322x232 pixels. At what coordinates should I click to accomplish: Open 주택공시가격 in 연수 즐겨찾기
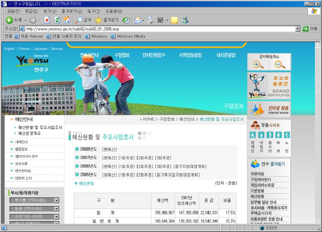click(261, 213)
